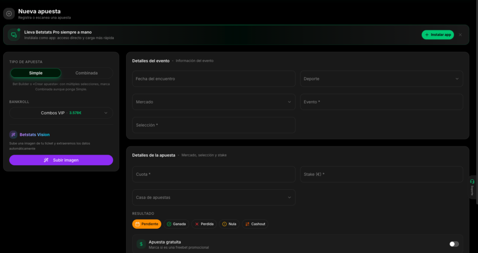Open the Combos VIP bankroll dropdown
This screenshot has height=253, width=478.
coord(61,113)
